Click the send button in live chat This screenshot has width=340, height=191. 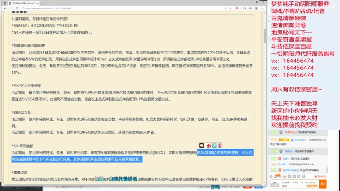(x=323, y=184)
